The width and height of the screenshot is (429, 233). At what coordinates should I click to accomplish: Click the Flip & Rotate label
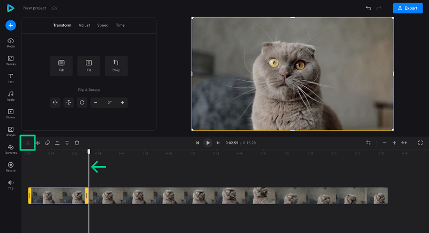pyautogui.click(x=89, y=90)
